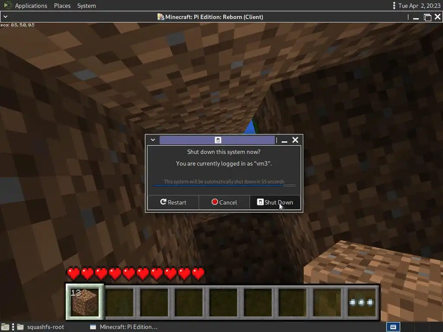Select the second empty hotbar slot
This screenshot has height=332, width=443.
[154, 302]
